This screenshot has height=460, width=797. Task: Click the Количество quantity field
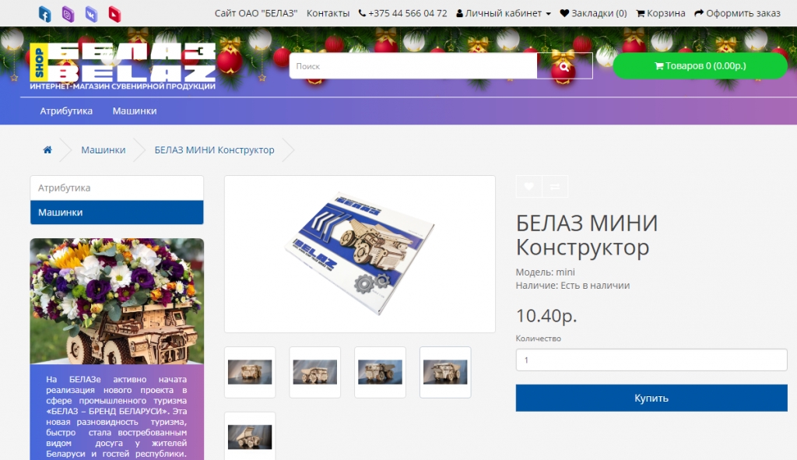pyautogui.click(x=651, y=360)
